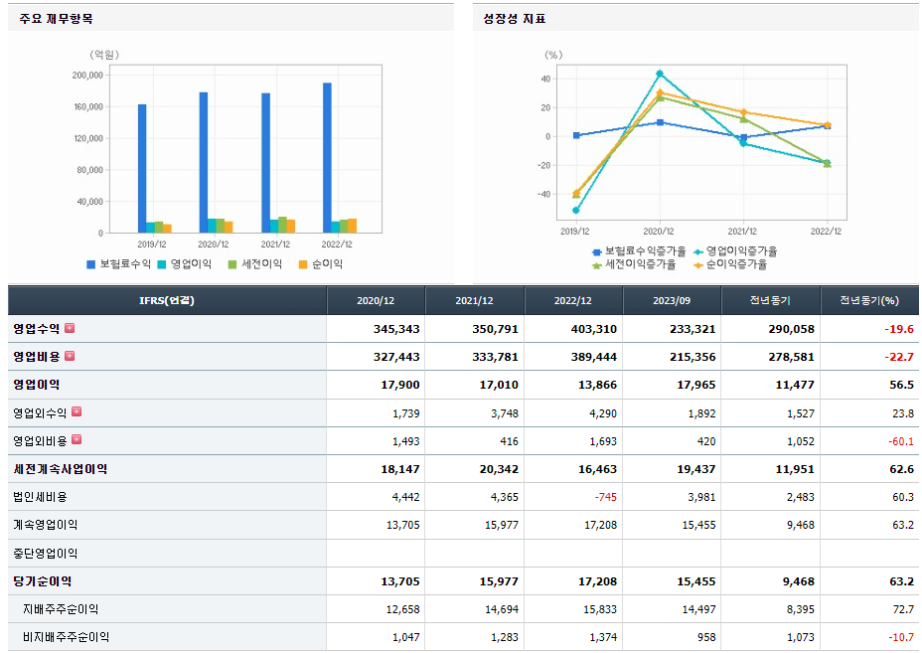922x653 pixels.
Task: Click the red -745 법인세비용 value
Action: coord(606,497)
